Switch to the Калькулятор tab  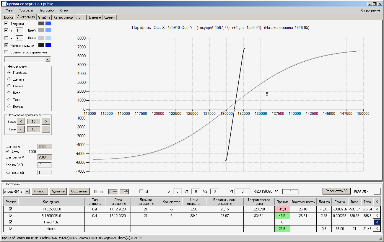[63, 17]
